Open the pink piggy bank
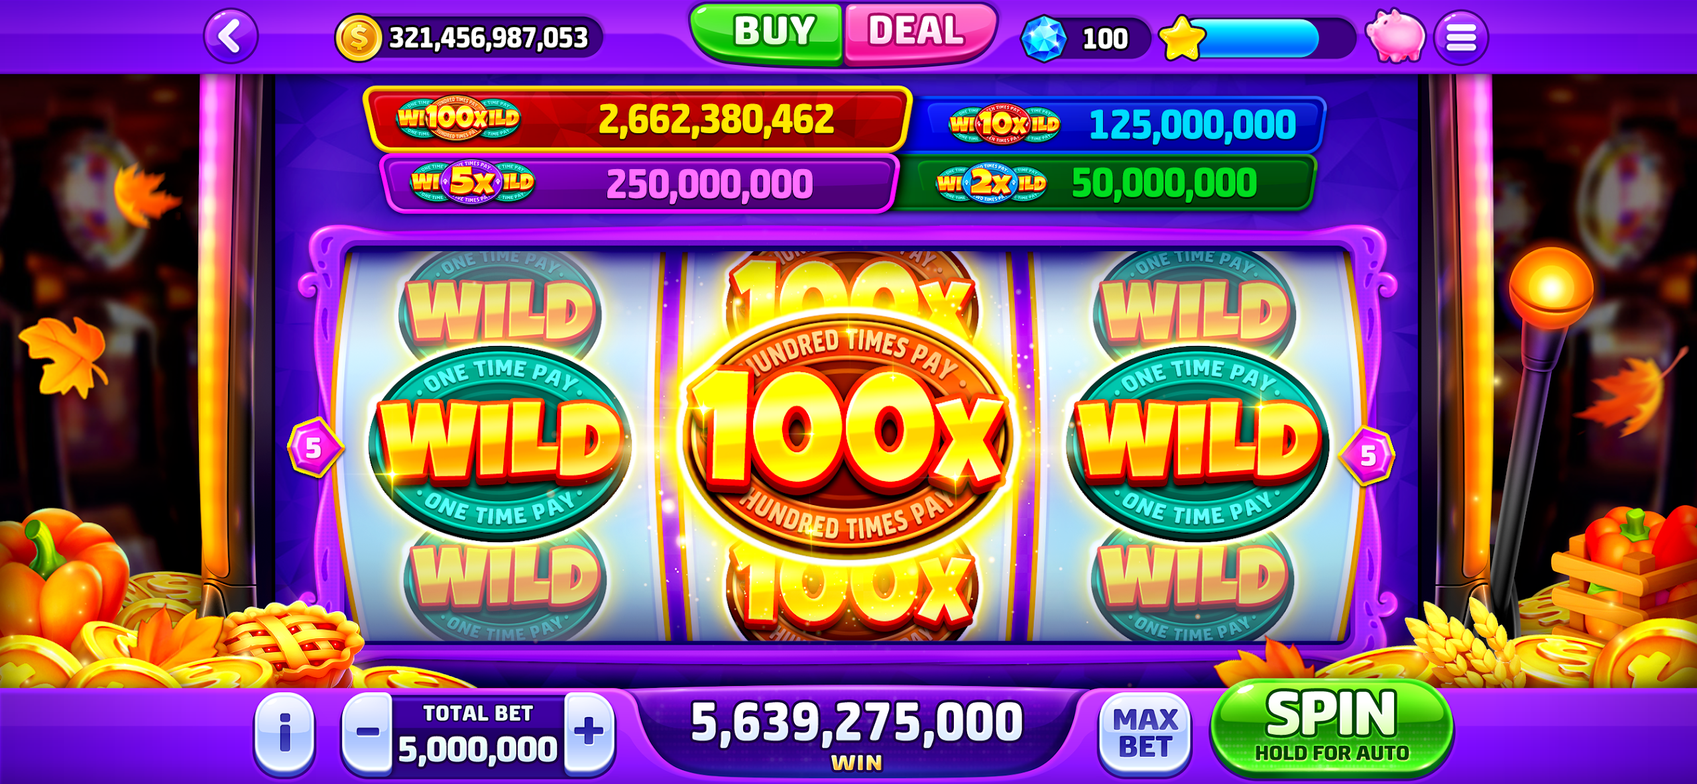The height and width of the screenshot is (784, 1697). click(x=1395, y=36)
